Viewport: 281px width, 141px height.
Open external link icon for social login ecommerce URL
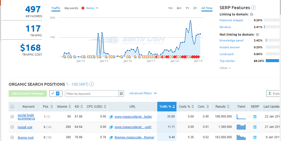click(111, 117)
